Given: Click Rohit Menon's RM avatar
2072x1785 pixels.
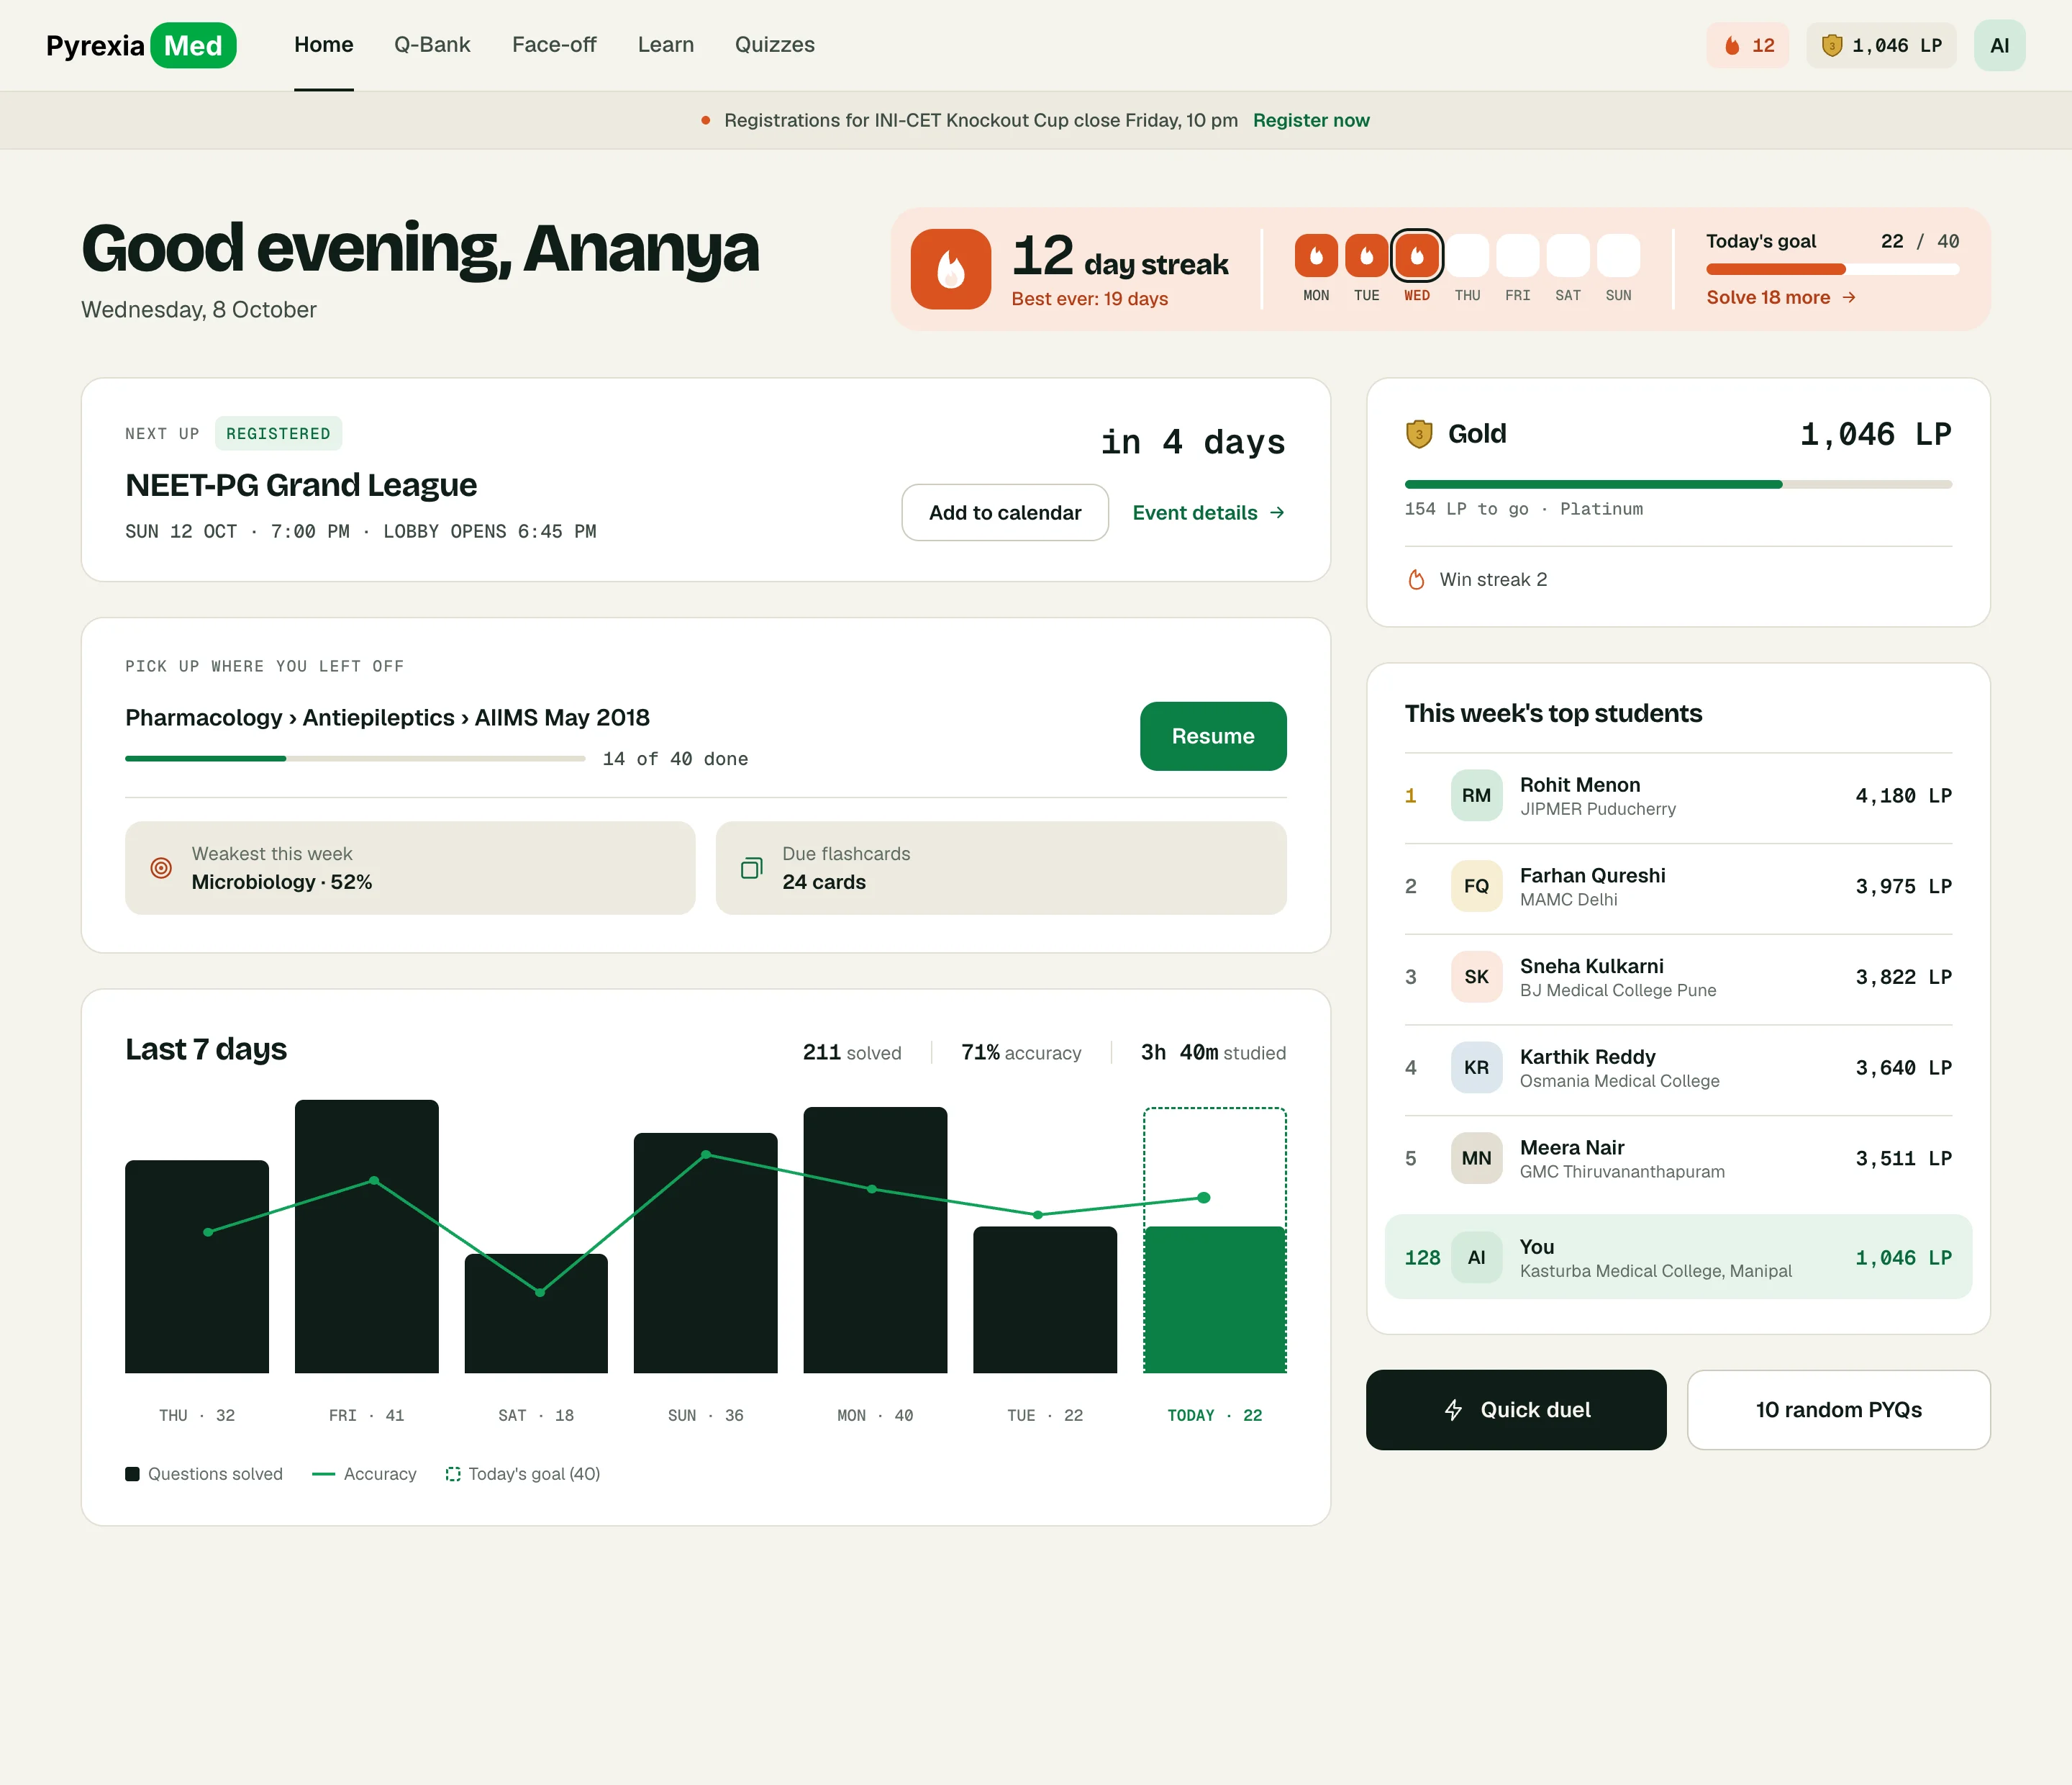Looking at the screenshot, I should click(1476, 795).
